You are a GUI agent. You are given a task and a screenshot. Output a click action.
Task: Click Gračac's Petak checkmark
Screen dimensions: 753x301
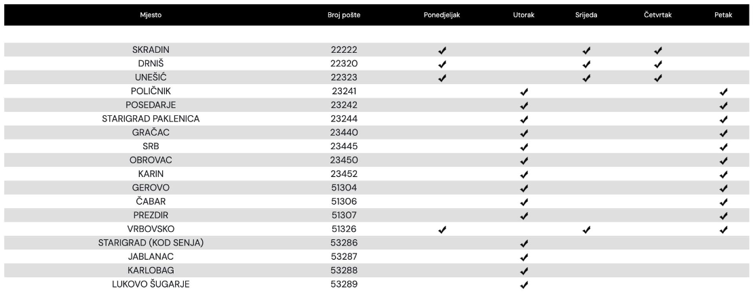coord(723,133)
